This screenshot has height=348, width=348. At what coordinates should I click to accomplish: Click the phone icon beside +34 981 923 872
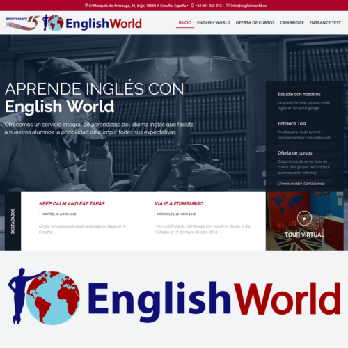[x=193, y=6]
